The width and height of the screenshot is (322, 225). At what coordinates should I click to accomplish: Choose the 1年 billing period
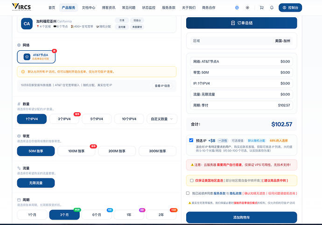129,215
